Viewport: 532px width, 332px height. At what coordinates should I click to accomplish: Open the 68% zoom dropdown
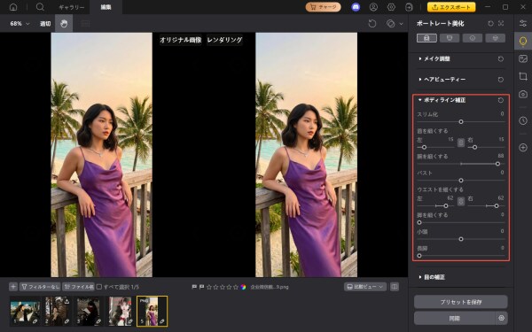(20, 24)
